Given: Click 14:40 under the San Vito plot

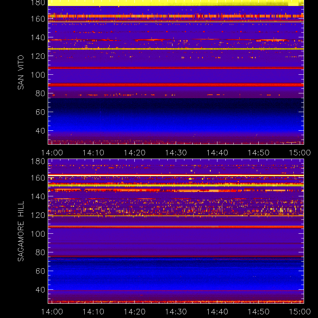Looking at the screenshot, I should coord(217,153).
